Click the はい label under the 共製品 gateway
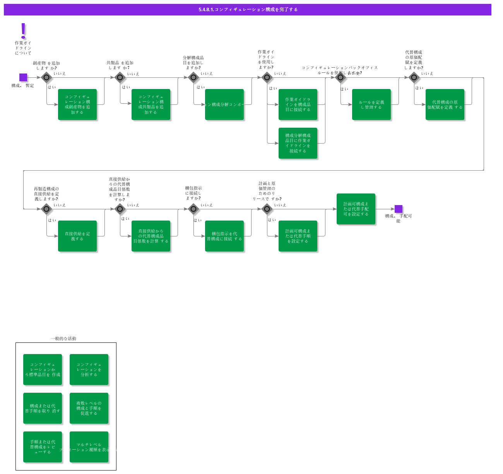This screenshot has width=503, height=474. (126, 87)
